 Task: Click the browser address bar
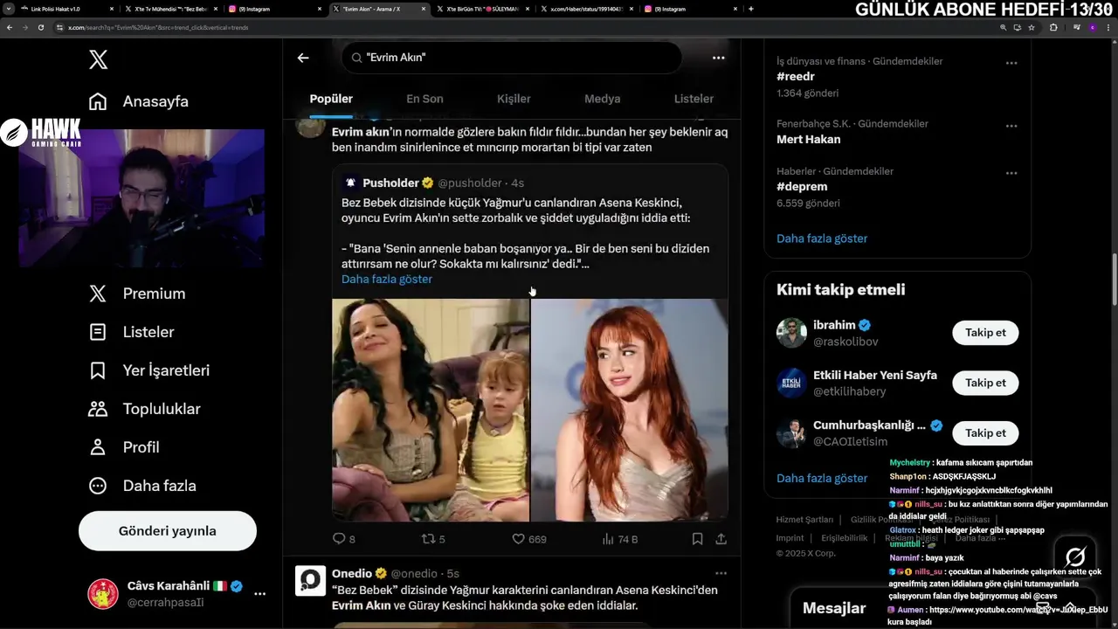[524, 27]
